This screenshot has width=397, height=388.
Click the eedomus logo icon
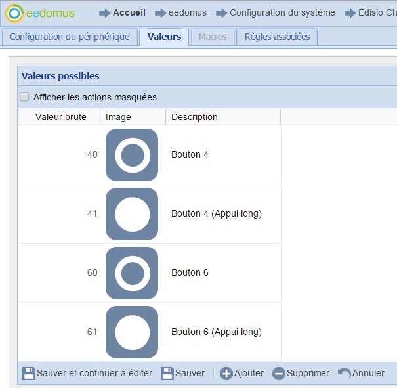tap(15, 13)
